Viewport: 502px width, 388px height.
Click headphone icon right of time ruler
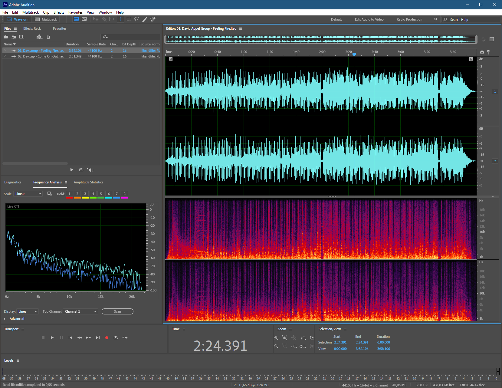(x=482, y=52)
